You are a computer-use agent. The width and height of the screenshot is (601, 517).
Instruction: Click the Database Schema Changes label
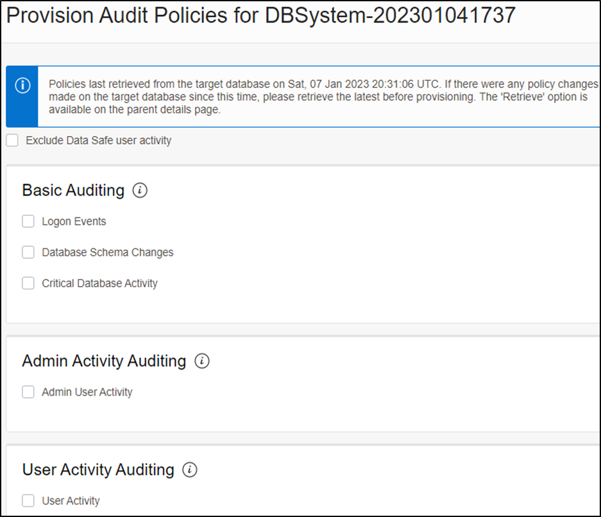coord(108,253)
